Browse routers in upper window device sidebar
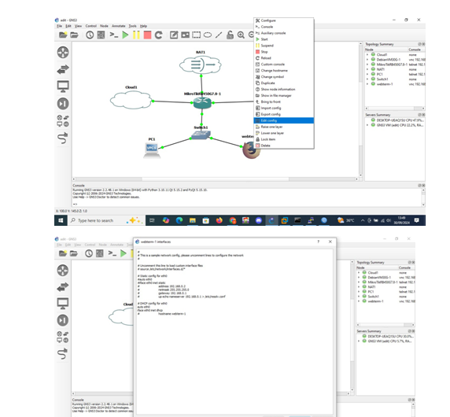This screenshot has height=417, width=450. pyautogui.click(x=63, y=52)
